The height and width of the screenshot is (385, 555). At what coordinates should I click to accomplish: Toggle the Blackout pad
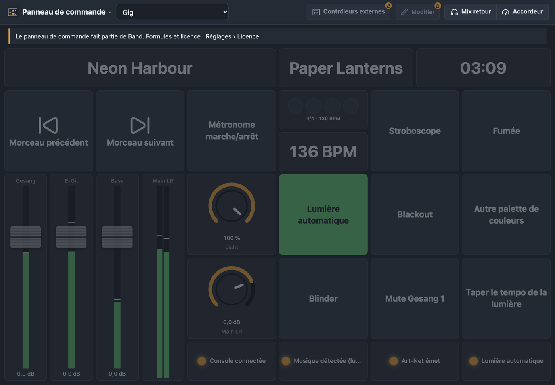pyautogui.click(x=415, y=214)
